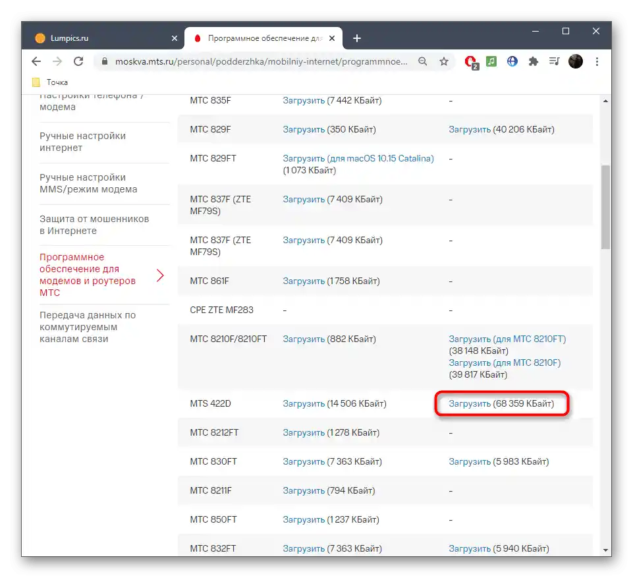
Task: Switch to the Lumpics.ru tab
Action: click(103, 38)
